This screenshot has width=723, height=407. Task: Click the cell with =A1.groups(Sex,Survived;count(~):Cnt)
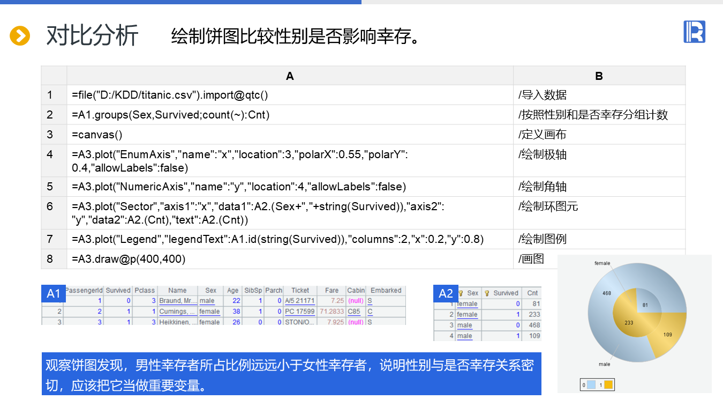coord(290,115)
